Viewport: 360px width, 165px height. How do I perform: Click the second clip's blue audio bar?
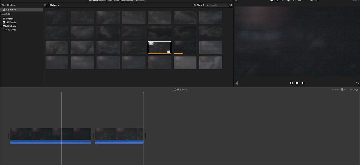(x=119, y=142)
